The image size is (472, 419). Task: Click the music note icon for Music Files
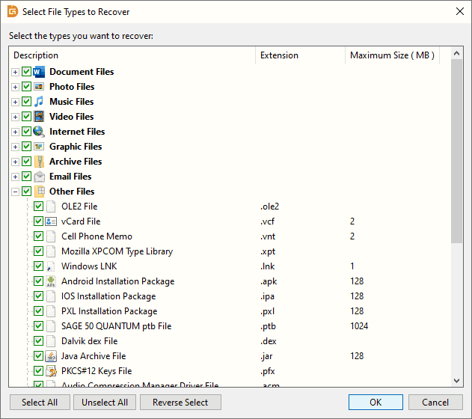(x=39, y=102)
